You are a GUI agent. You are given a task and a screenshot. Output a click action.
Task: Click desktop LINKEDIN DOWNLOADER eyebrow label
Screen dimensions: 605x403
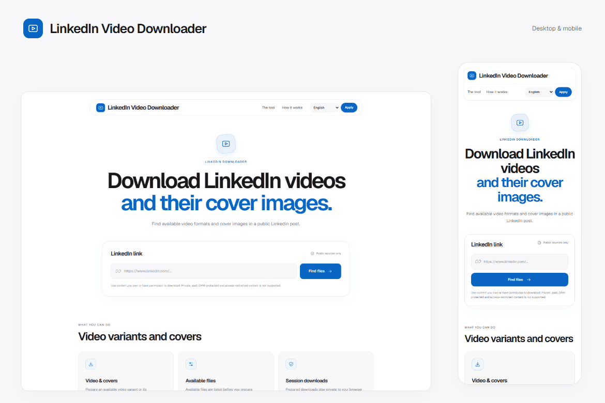point(226,162)
